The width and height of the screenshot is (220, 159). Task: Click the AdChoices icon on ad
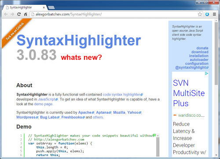tap(206, 74)
